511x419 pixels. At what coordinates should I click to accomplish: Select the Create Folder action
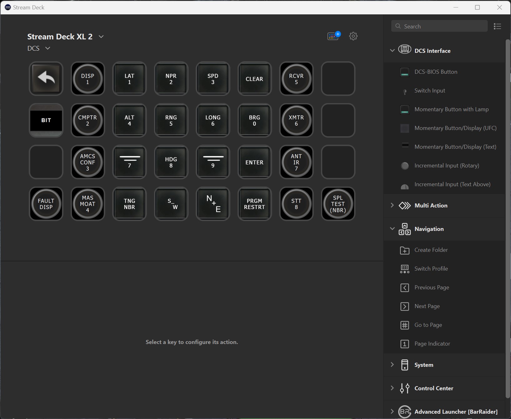pyautogui.click(x=431, y=250)
